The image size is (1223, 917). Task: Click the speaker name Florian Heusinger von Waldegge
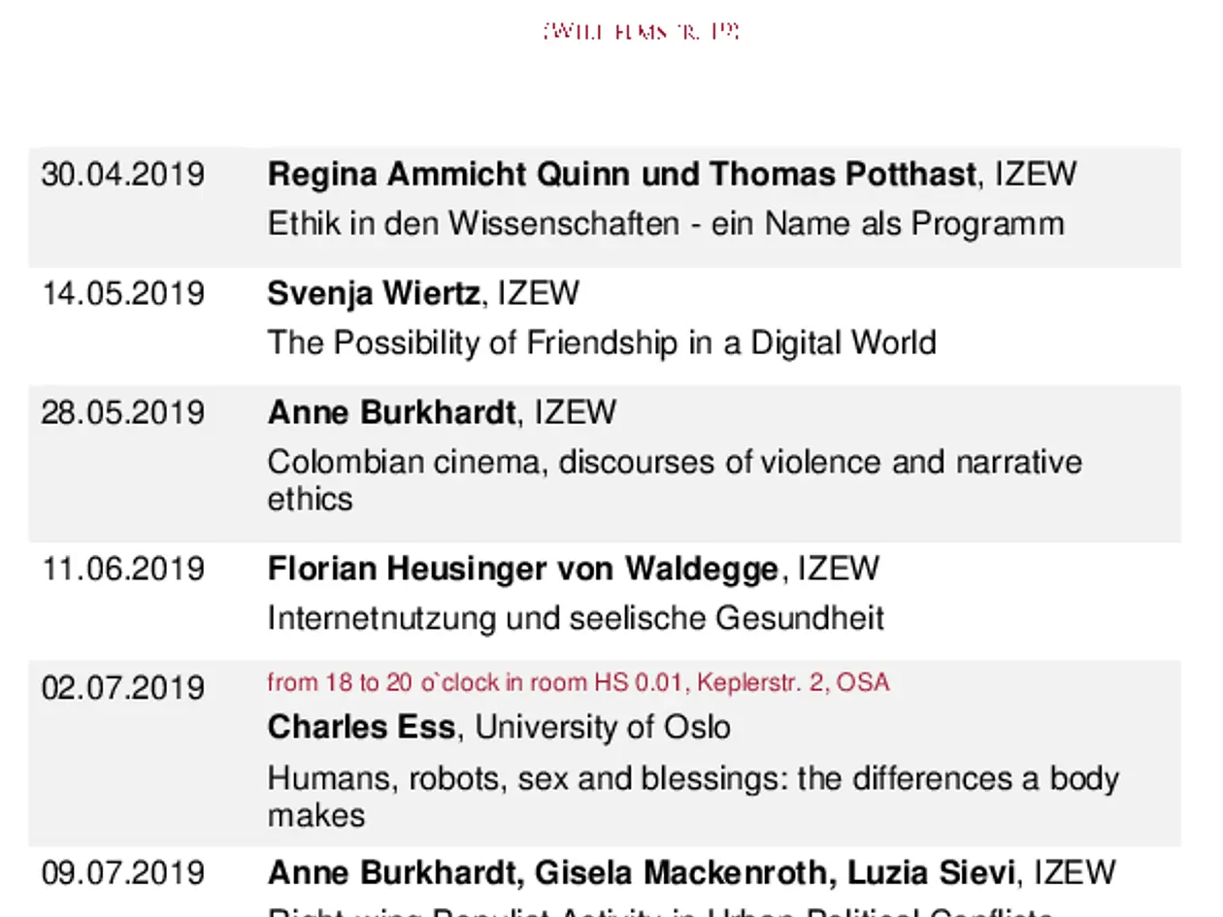[x=523, y=568]
